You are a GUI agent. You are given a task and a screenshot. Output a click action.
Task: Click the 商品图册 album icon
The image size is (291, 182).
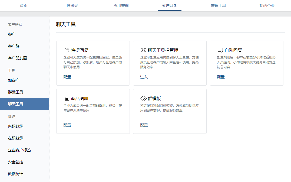(x=67, y=98)
